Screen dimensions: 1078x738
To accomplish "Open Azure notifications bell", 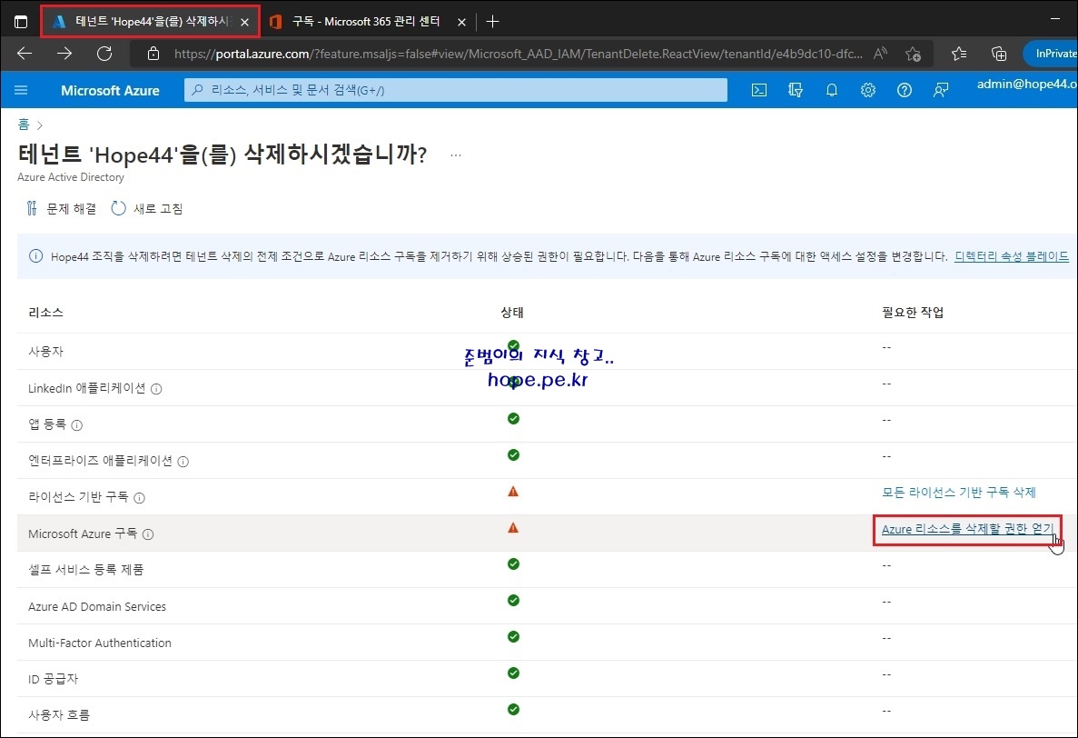I will [x=832, y=90].
